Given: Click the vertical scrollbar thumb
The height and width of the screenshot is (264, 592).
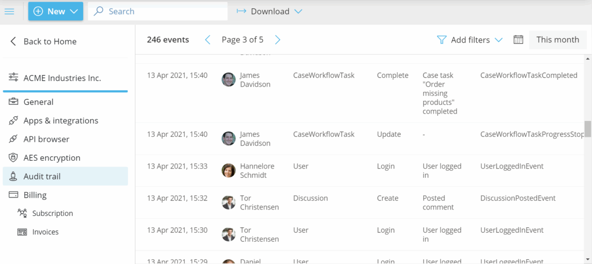Looking at the screenshot, I should [587, 129].
